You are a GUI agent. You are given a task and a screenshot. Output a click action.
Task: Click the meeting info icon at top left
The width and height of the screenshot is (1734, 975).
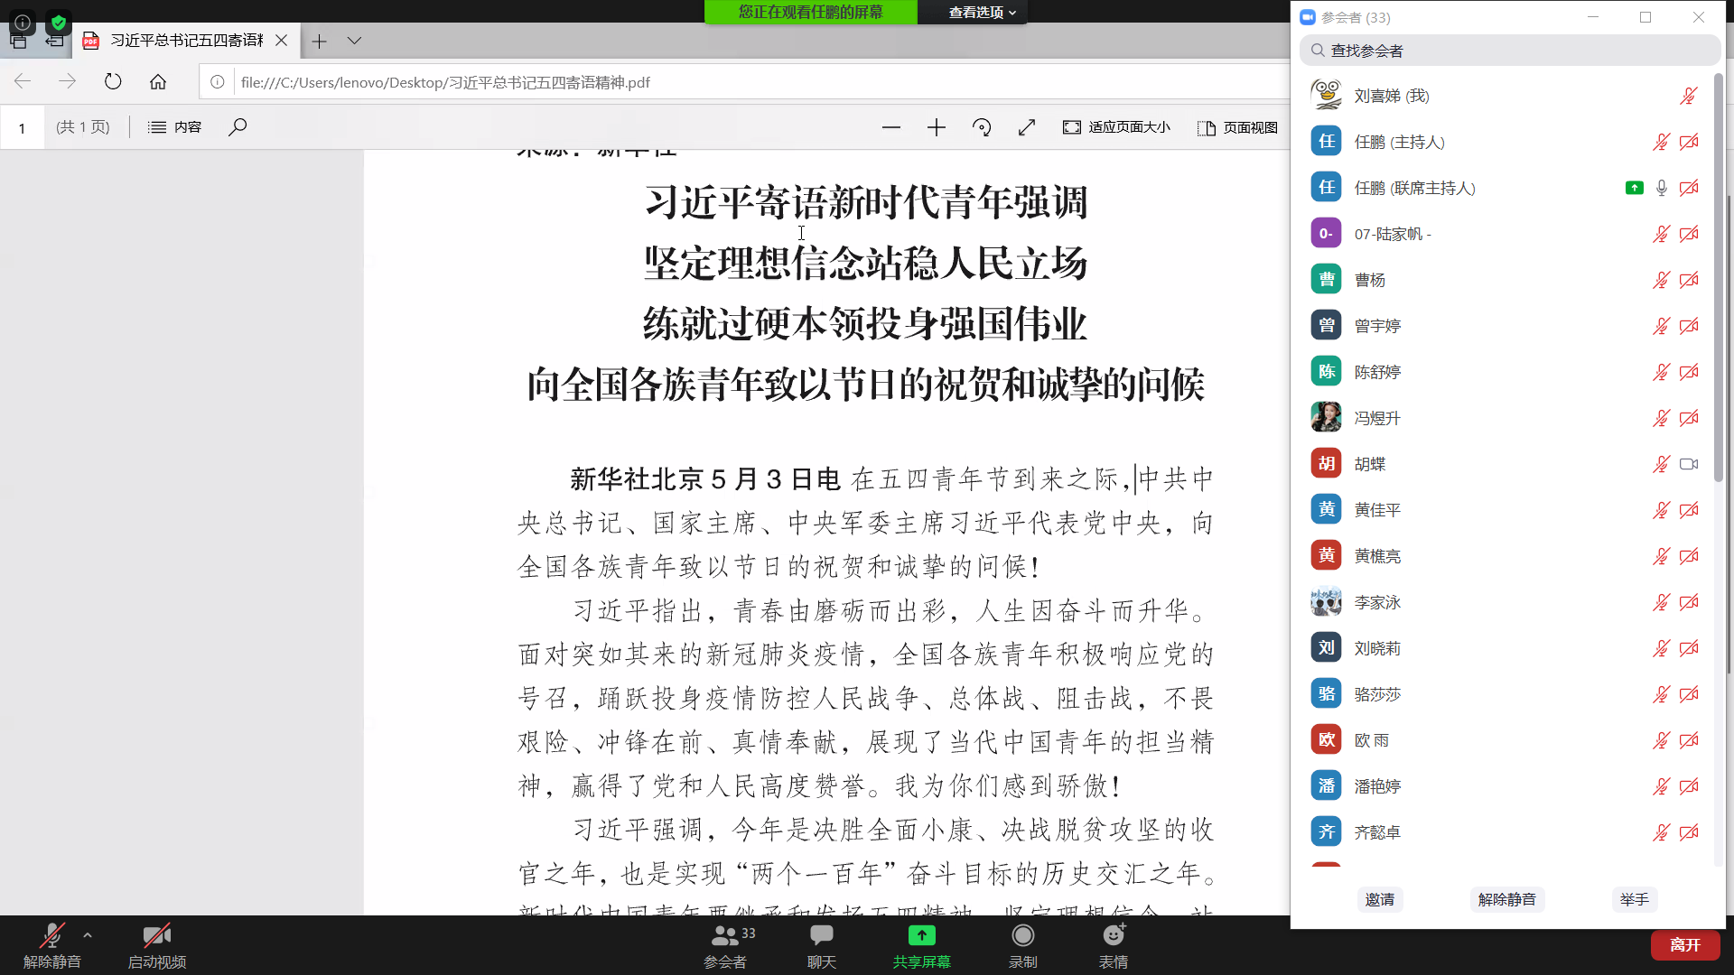(23, 22)
